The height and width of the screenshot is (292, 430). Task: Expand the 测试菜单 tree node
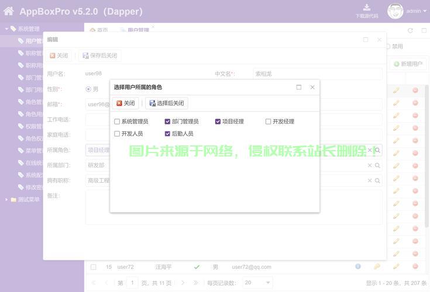point(6,200)
